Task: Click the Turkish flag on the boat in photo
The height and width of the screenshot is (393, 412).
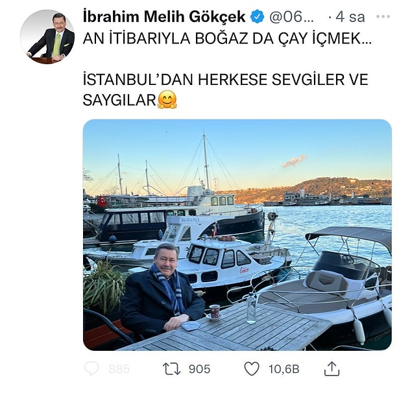Action: click(102, 202)
